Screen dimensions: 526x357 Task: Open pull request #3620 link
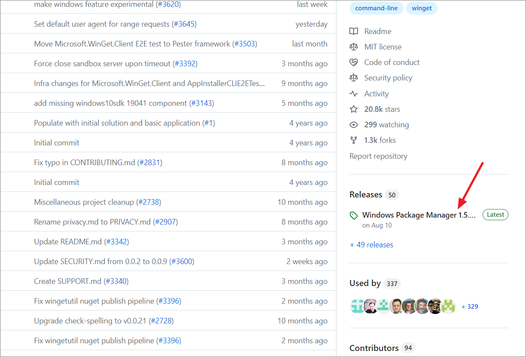click(168, 4)
